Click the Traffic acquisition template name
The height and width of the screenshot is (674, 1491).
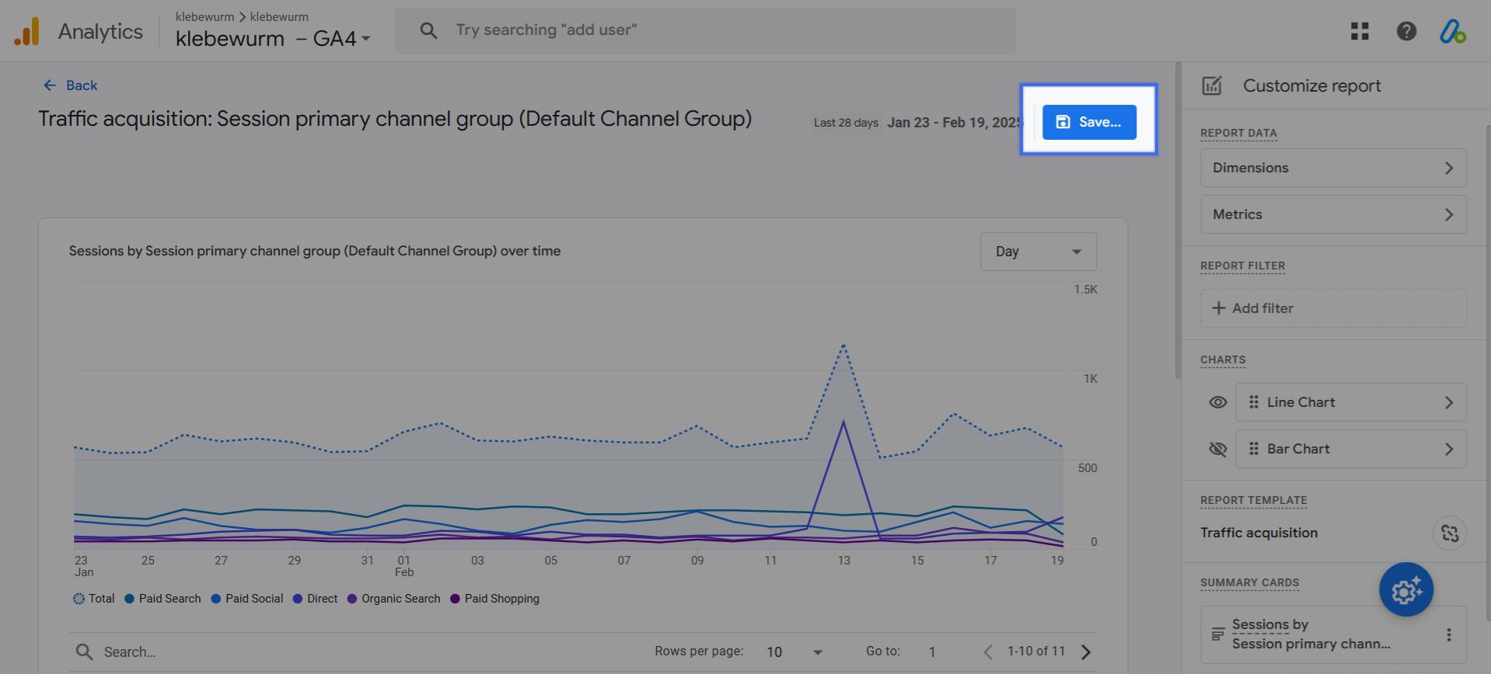[x=1259, y=533]
